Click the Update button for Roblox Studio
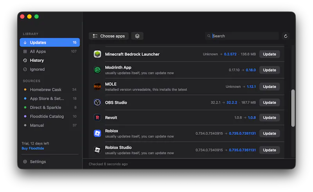This screenshot has width=313, height=192. (269, 150)
